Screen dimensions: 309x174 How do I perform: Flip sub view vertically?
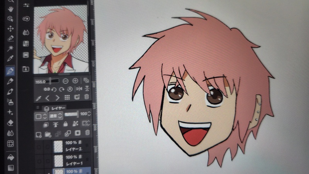tap(87, 89)
